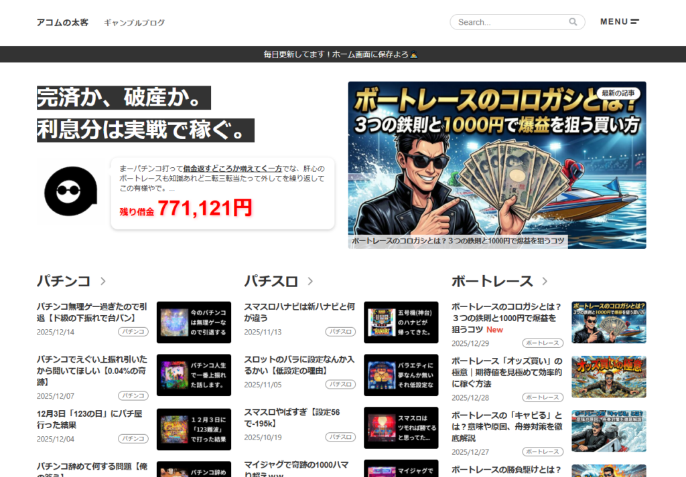Click the search magnifier icon
Screen dimensions: 686x477
573,21
